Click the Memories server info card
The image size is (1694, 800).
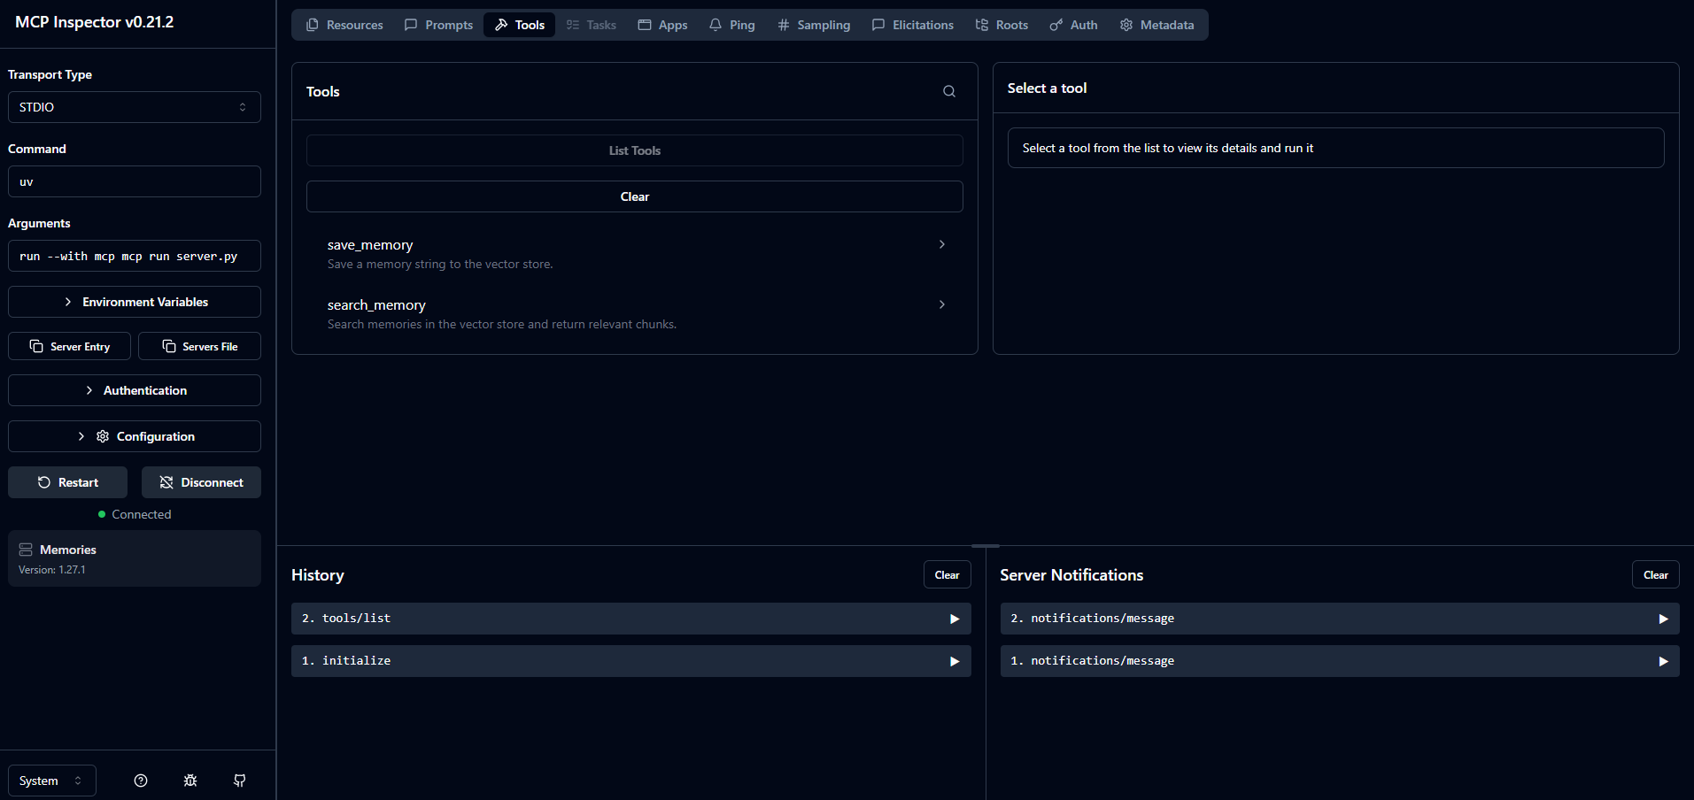click(135, 558)
